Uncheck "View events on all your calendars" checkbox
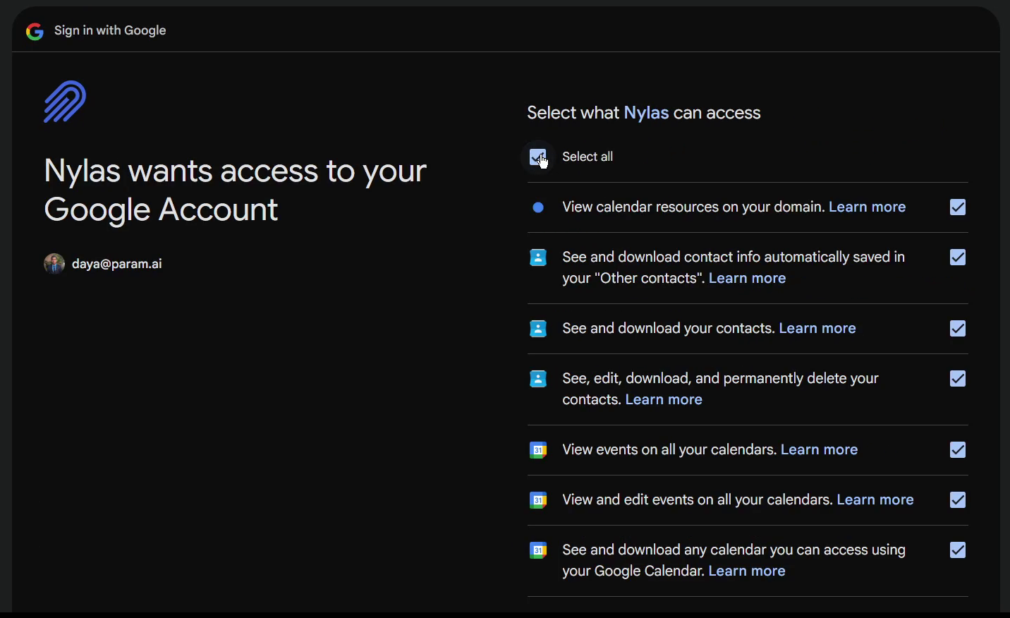Viewport: 1010px width, 618px height. point(958,450)
